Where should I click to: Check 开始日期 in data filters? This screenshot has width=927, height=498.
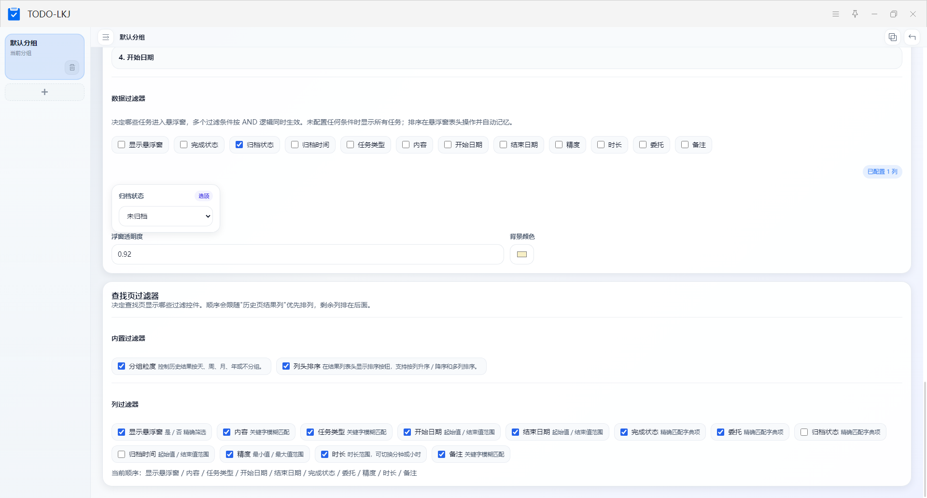448,145
